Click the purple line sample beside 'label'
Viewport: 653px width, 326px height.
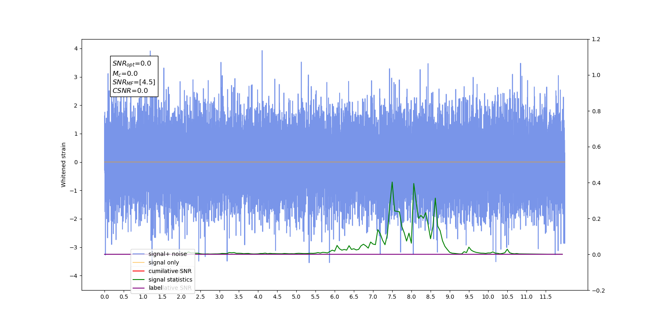pos(139,288)
